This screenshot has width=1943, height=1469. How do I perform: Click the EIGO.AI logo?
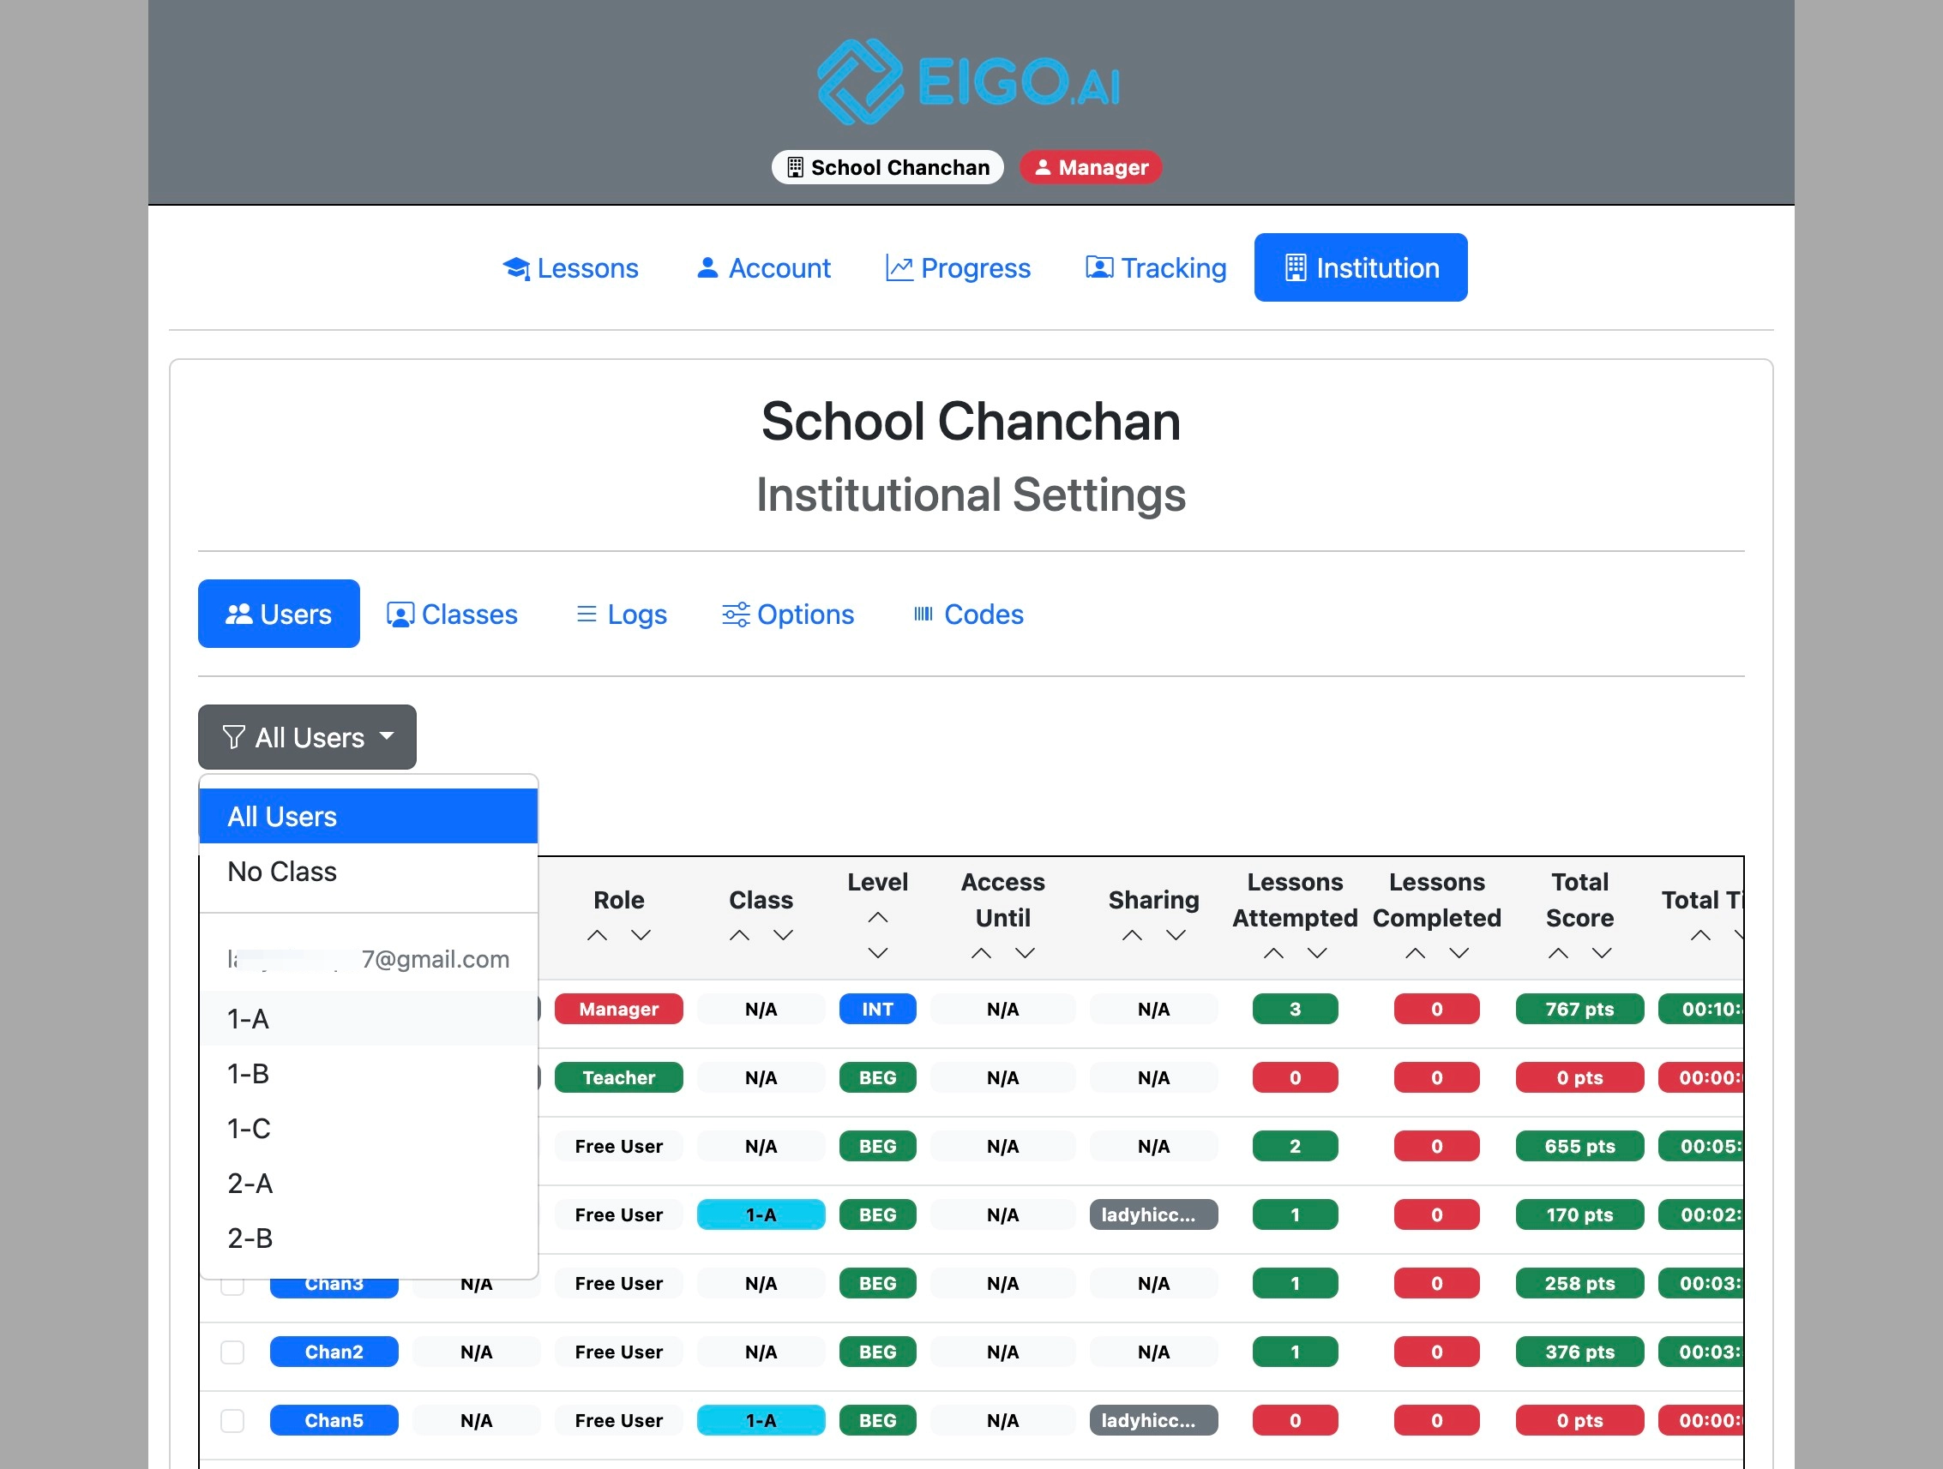pyautogui.click(x=970, y=81)
